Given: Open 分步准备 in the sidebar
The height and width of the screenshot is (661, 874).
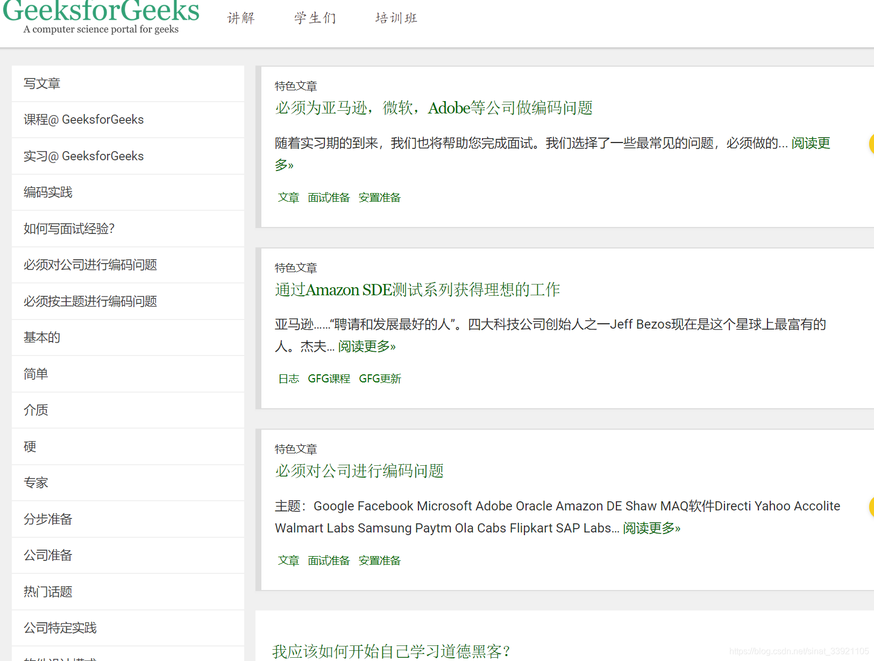Looking at the screenshot, I should click(128, 519).
